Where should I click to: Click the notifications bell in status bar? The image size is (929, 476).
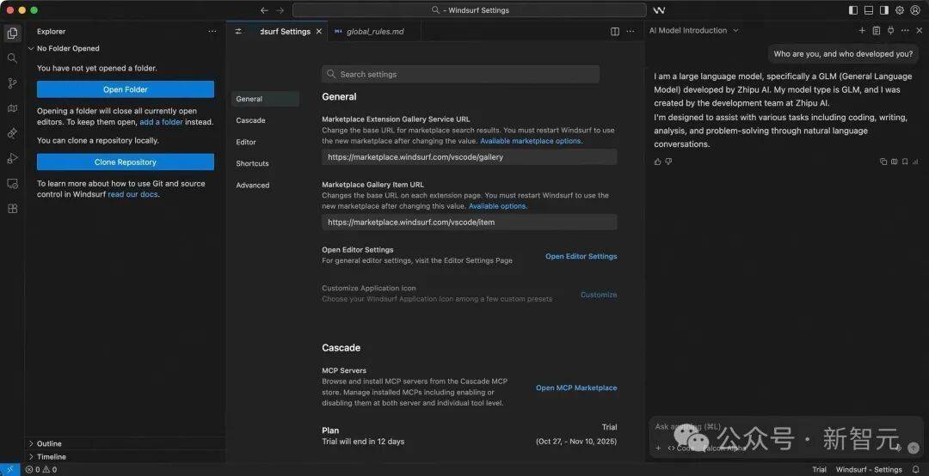(x=916, y=470)
